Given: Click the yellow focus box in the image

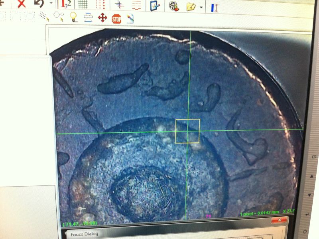Looking at the screenshot, I should (x=187, y=131).
